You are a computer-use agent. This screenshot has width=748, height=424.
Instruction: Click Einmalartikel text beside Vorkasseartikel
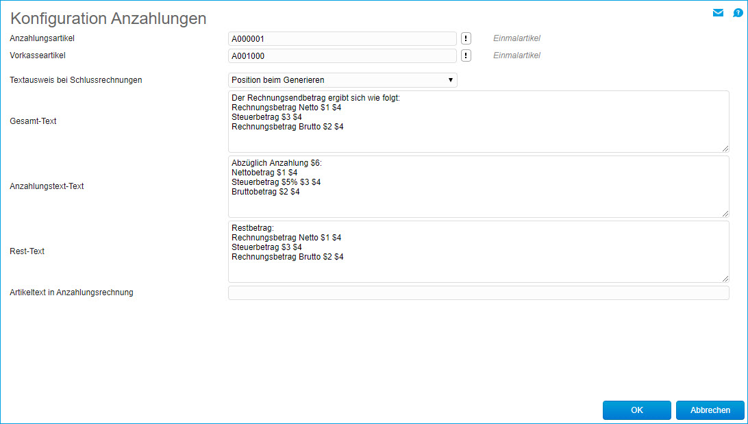[516, 55]
